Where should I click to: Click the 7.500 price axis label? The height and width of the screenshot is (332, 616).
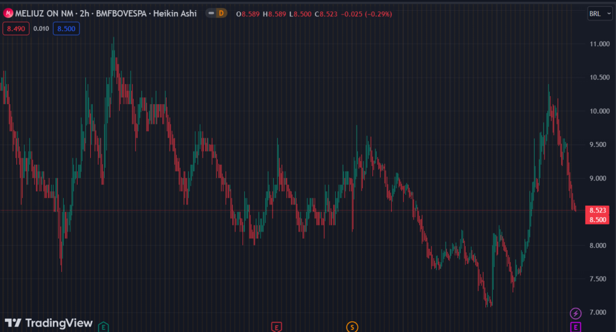pos(598,279)
